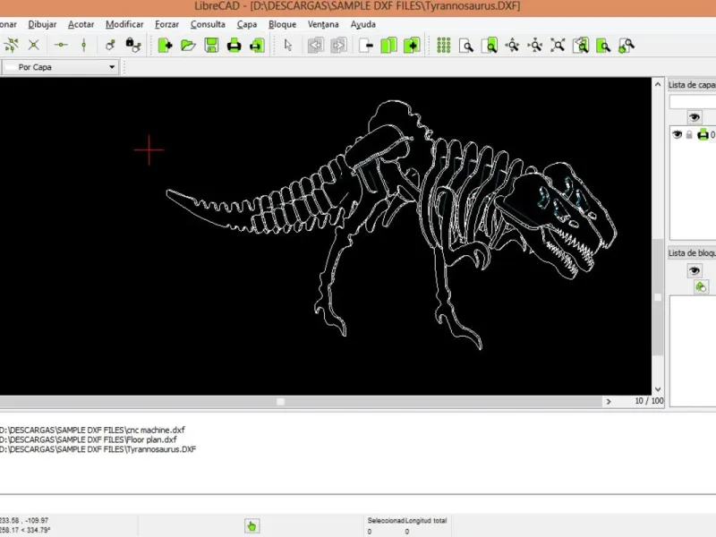The height and width of the screenshot is (537, 716).
Task: Click the Paste icon in toolbar
Action: pos(412,46)
